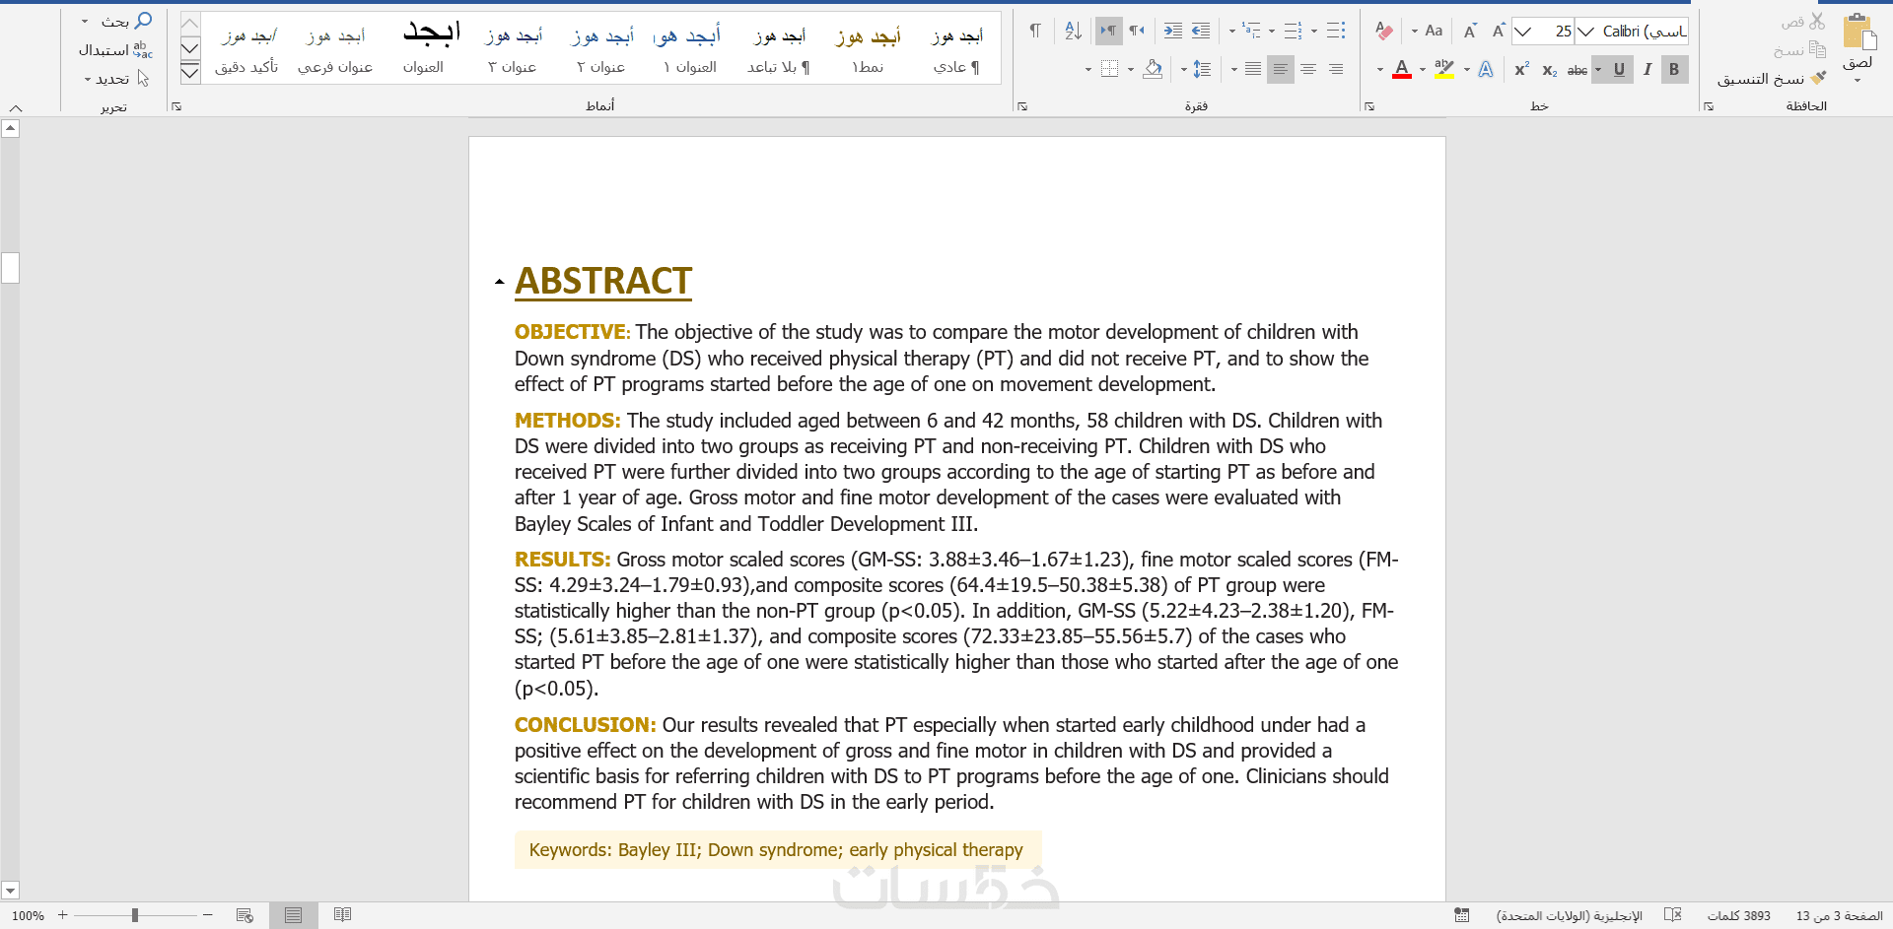Open the Macro recording status bar icon
Viewport: 1893px width, 929px height.
pos(1461,915)
